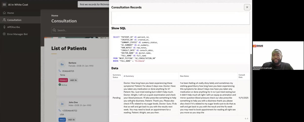Click the Home breadcrumb link
304x122 pixels.
(x=55, y=16)
